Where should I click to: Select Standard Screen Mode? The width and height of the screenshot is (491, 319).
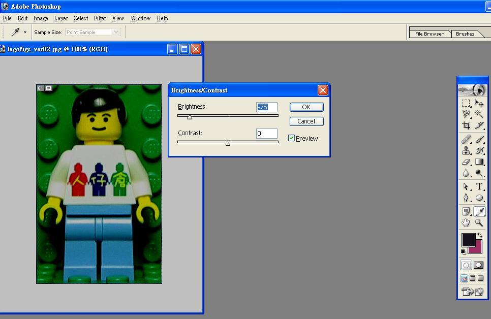(464, 278)
